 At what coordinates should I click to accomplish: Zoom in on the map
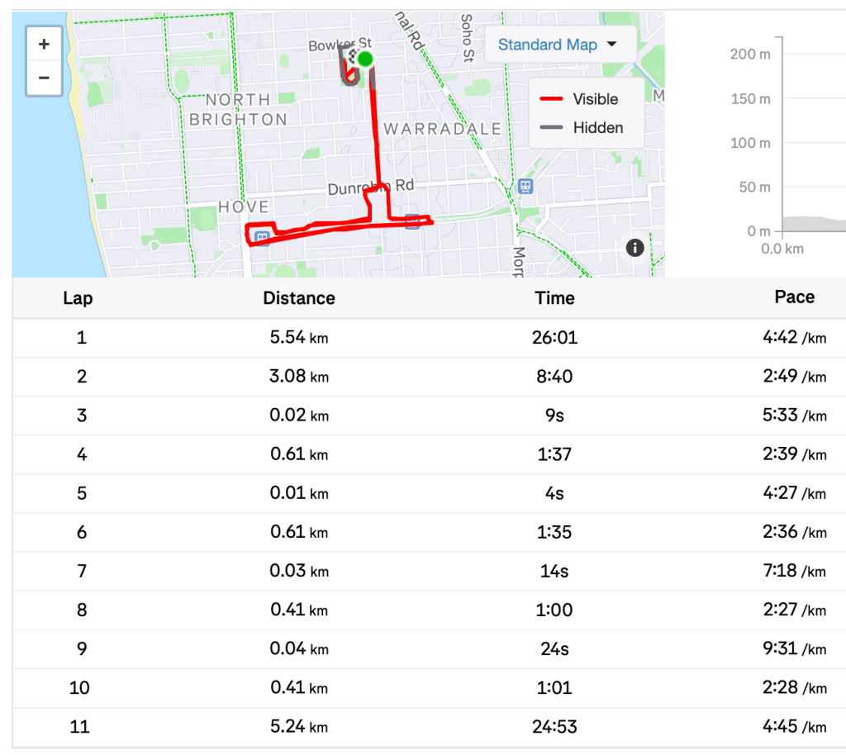(44, 45)
